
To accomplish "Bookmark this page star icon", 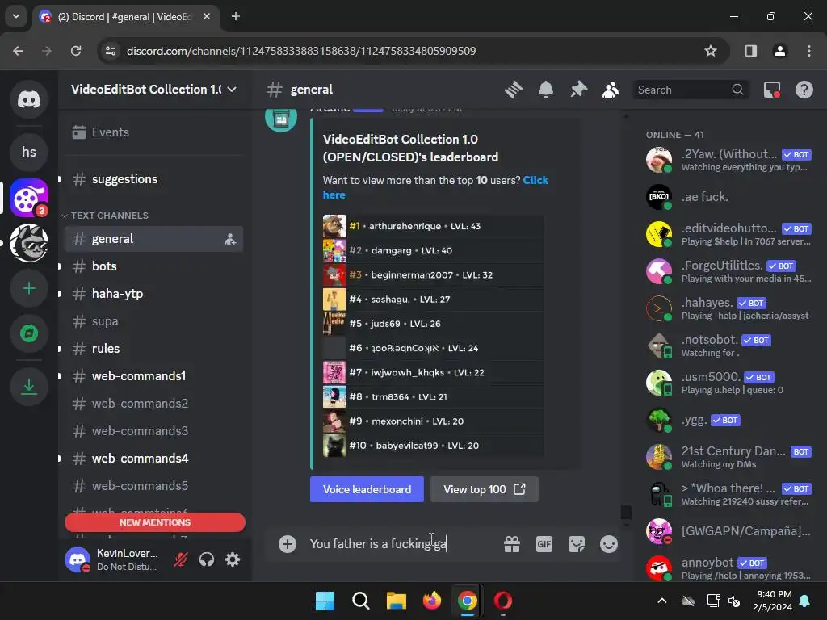I will click(x=711, y=51).
